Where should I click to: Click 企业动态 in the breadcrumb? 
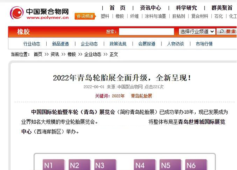point(93,54)
